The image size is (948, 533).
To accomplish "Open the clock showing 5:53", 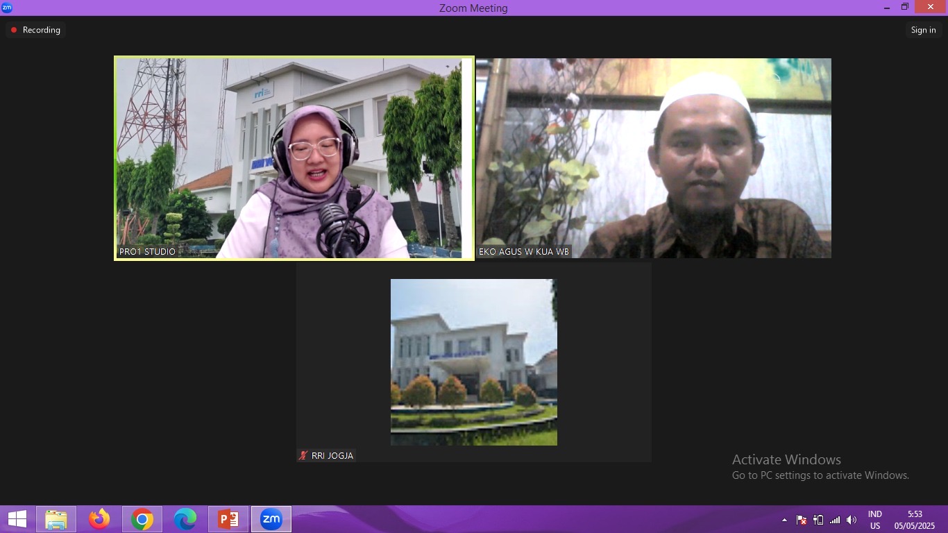I will tap(915, 520).
